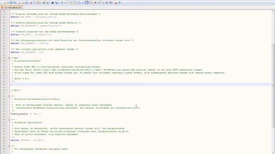Click the 'Ersetze localhost' comment line
This screenshot has width=275, height=154.
pos(45,32)
